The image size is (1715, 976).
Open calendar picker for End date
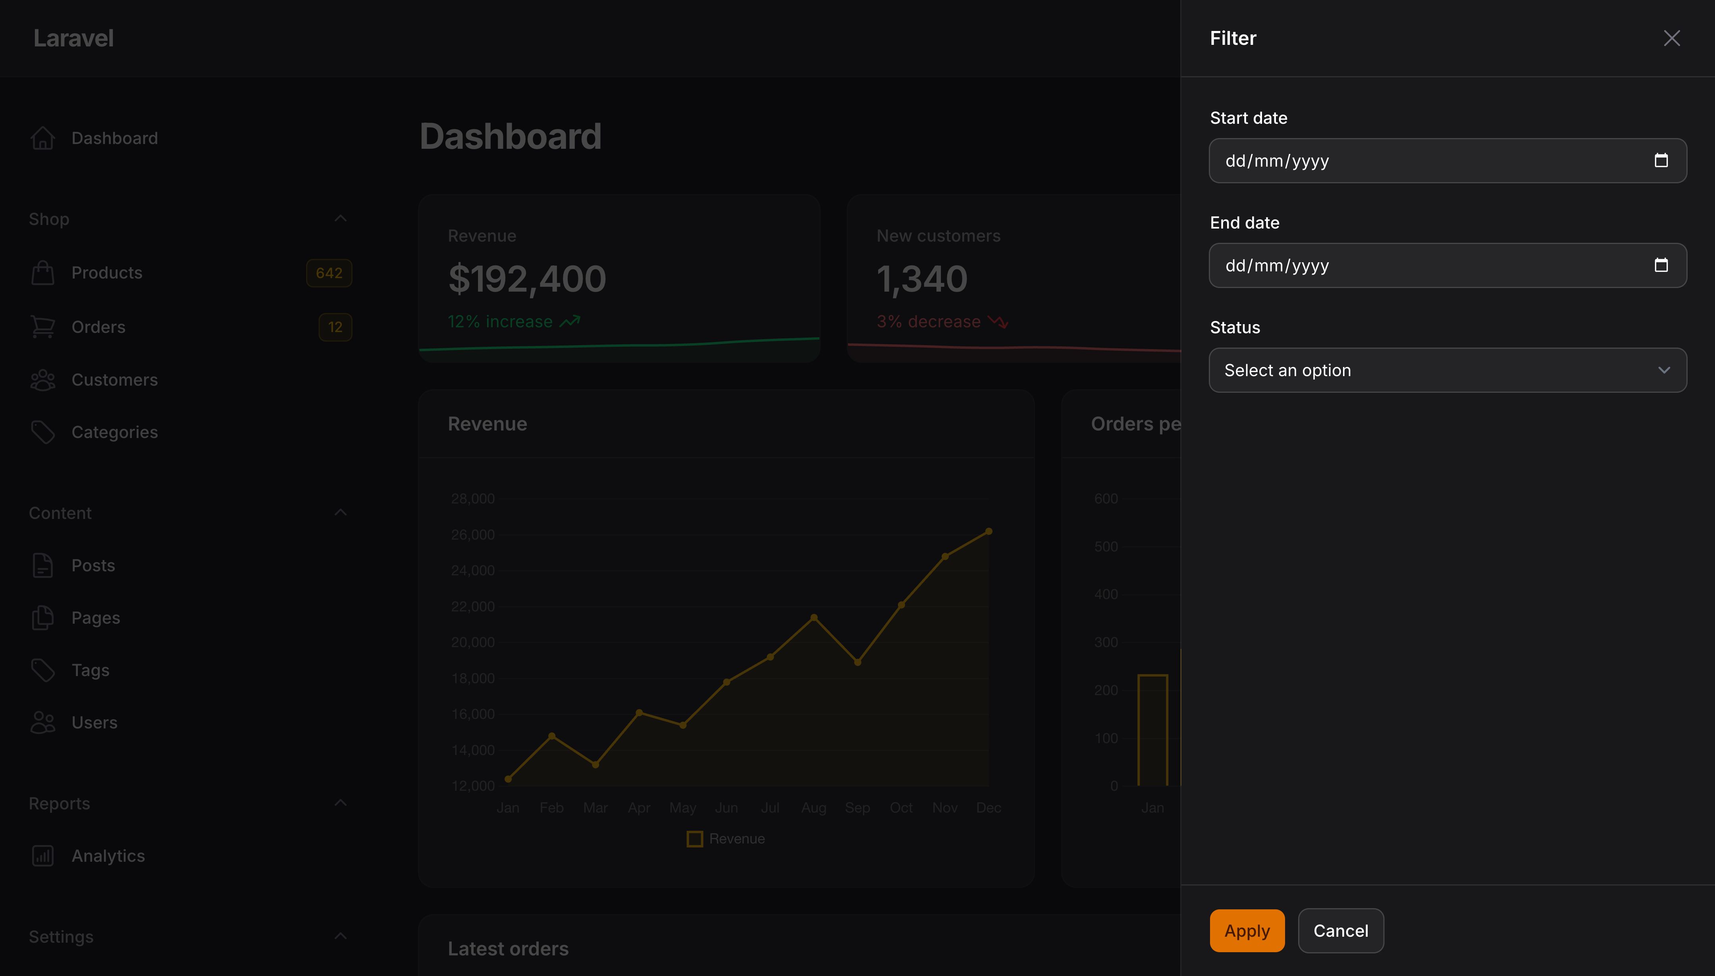click(1661, 265)
